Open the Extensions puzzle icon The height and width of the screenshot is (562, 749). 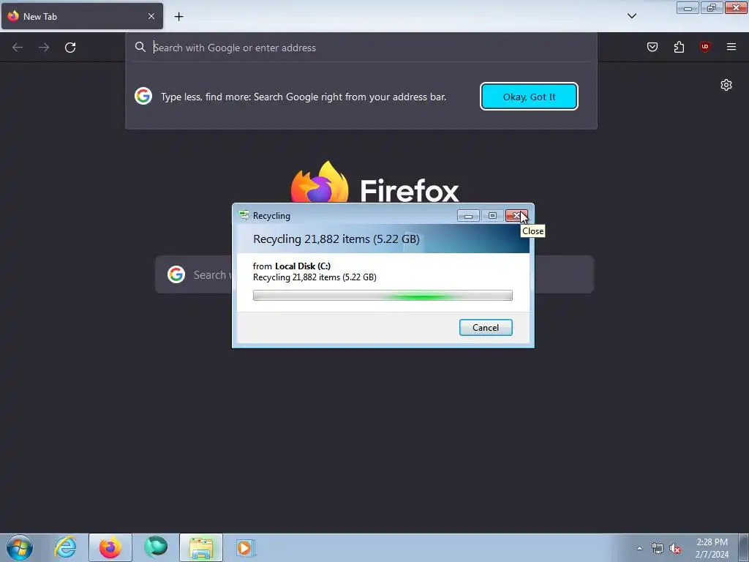coord(679,47)
